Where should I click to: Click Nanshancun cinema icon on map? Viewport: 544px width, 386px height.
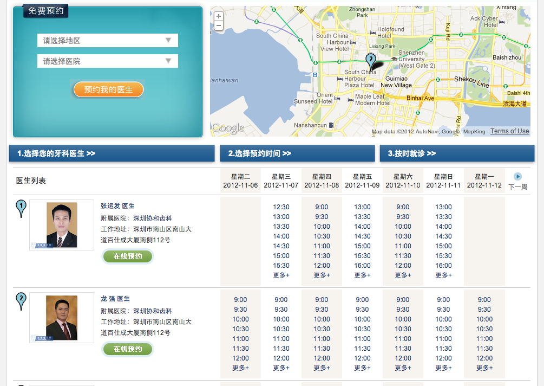tap(331, 125)
